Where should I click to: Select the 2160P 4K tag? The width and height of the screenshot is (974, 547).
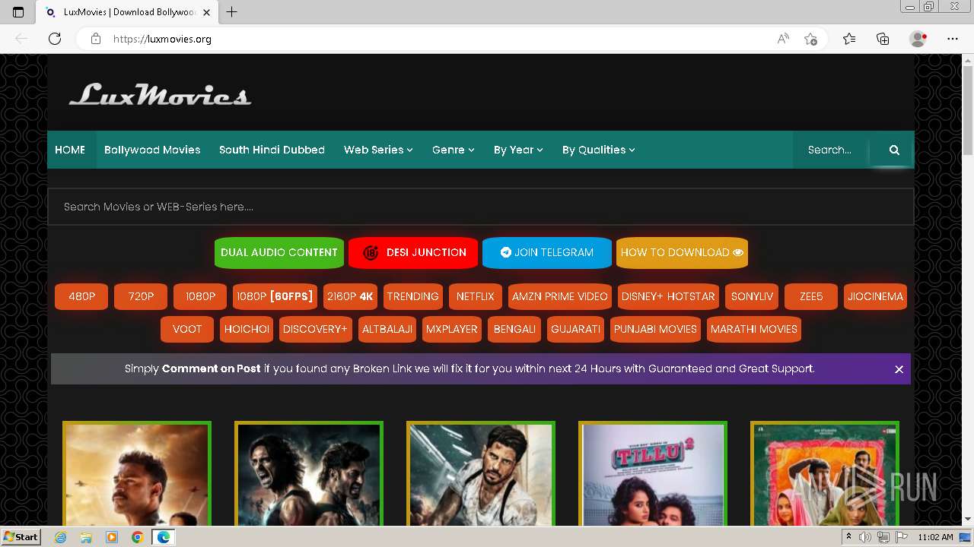(x=350, y=296)
